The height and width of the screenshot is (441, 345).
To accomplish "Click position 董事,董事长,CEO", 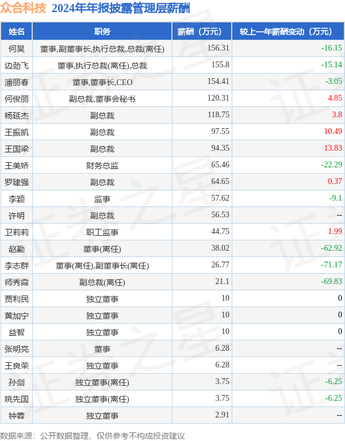I will (x=102, y=82).
